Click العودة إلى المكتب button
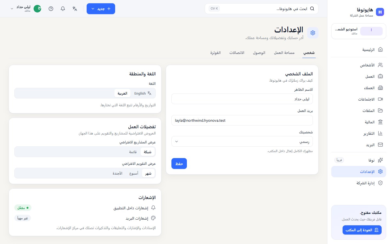The image size is (390, 244). [x=362, y=230]
